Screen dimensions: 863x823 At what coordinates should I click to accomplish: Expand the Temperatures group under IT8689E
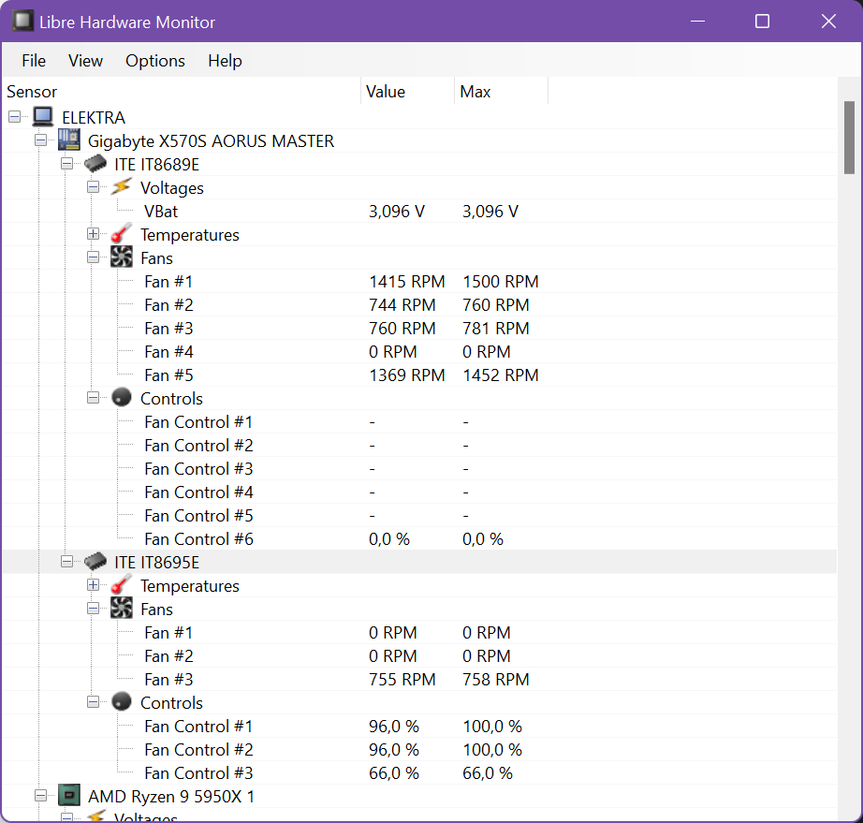pyautogui.click(x=93, y=234)
